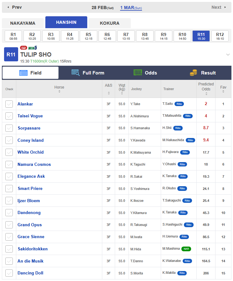
Task: Open horse page for Grace Sienne
Action: (31, 237)
